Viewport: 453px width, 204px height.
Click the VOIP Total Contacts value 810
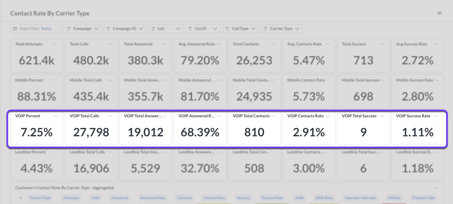254,132
